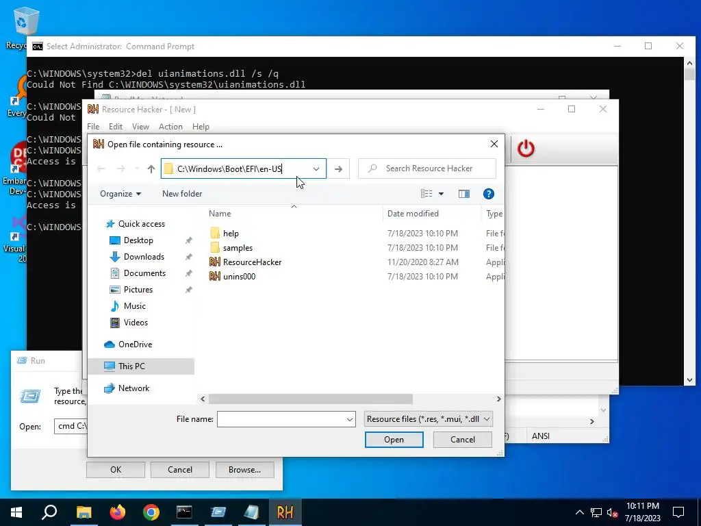The height and width of the screenshot is (526, 701).
Task: Select the ResourceHacker application file
Action: 252,262
